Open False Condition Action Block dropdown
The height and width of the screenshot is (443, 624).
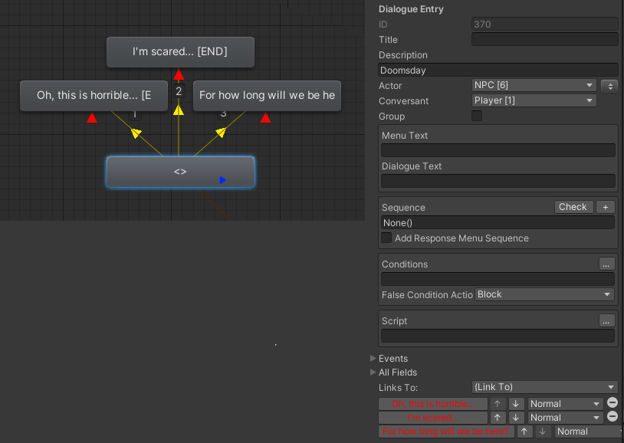[544, 294]
